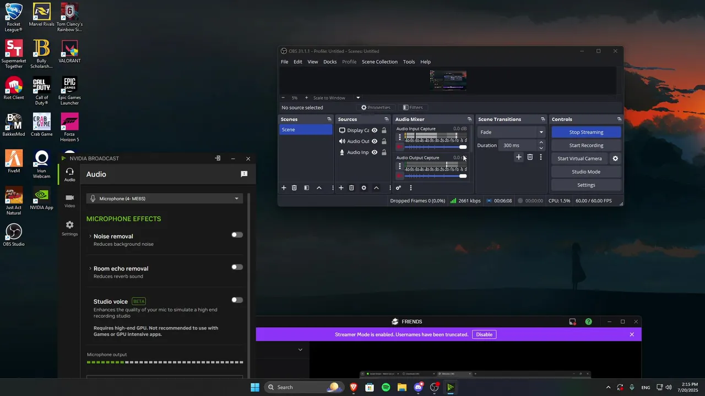
Task: Expand the chevron in Friends sidebar
Action: coord(300,350)
